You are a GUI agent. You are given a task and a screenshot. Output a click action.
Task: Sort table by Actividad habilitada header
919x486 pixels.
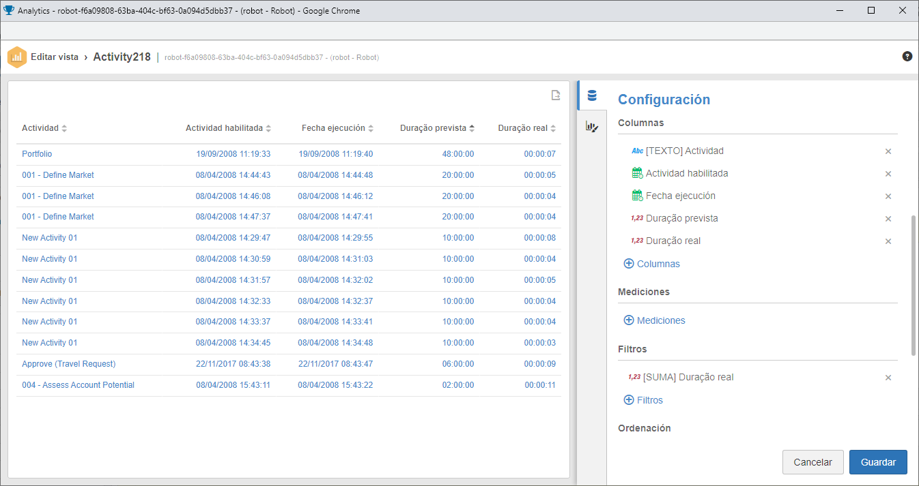point(229,128)
